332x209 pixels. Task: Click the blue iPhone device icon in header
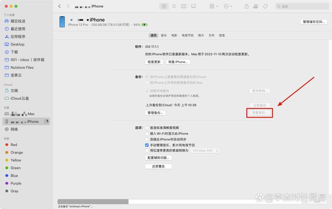62,22
